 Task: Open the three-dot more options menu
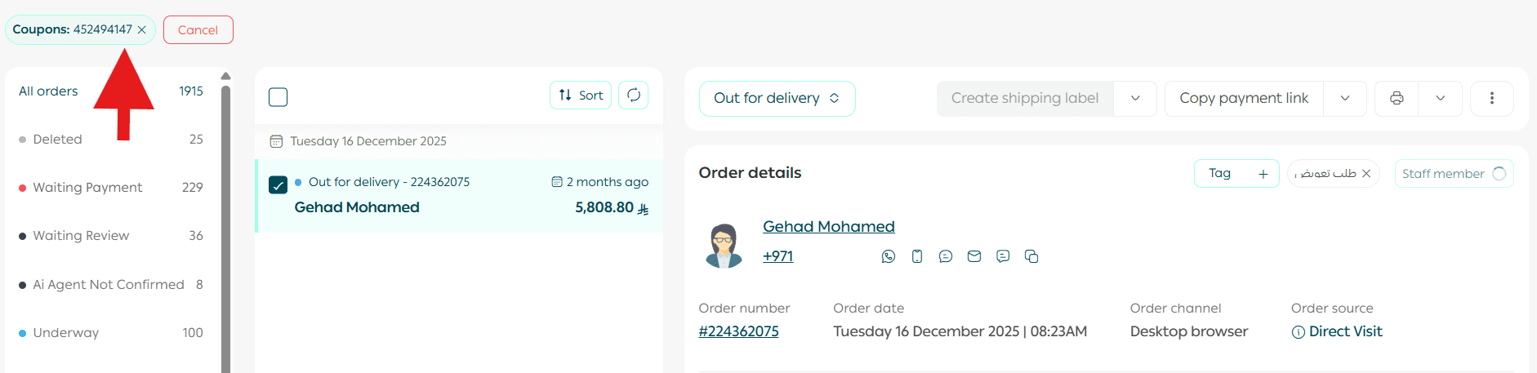[x=1491, y=98]
